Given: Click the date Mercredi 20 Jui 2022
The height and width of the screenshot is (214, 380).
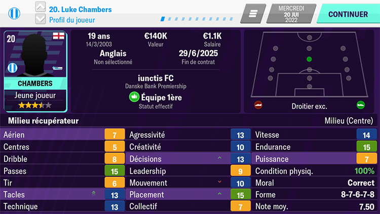Looking at the screenshot, I should (x=291, y=14).
